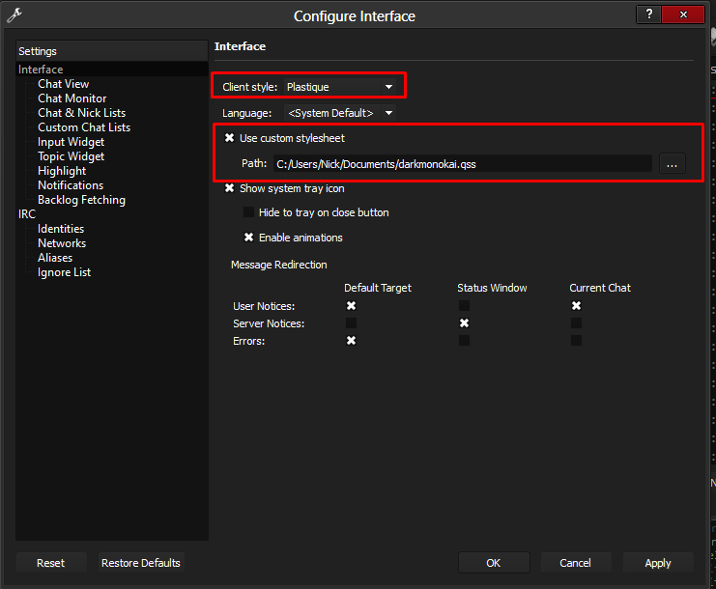Enable Hide to tray on close button
This screenshot has width=716, height=589.
(248, 212)
